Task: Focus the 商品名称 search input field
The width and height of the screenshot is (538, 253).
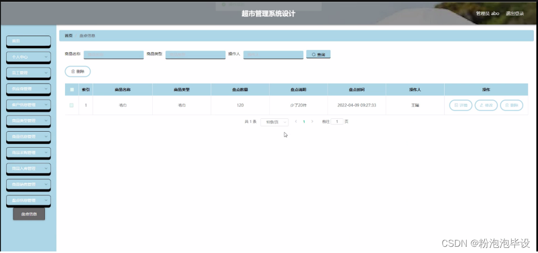Action: click(x=113, y=55)
